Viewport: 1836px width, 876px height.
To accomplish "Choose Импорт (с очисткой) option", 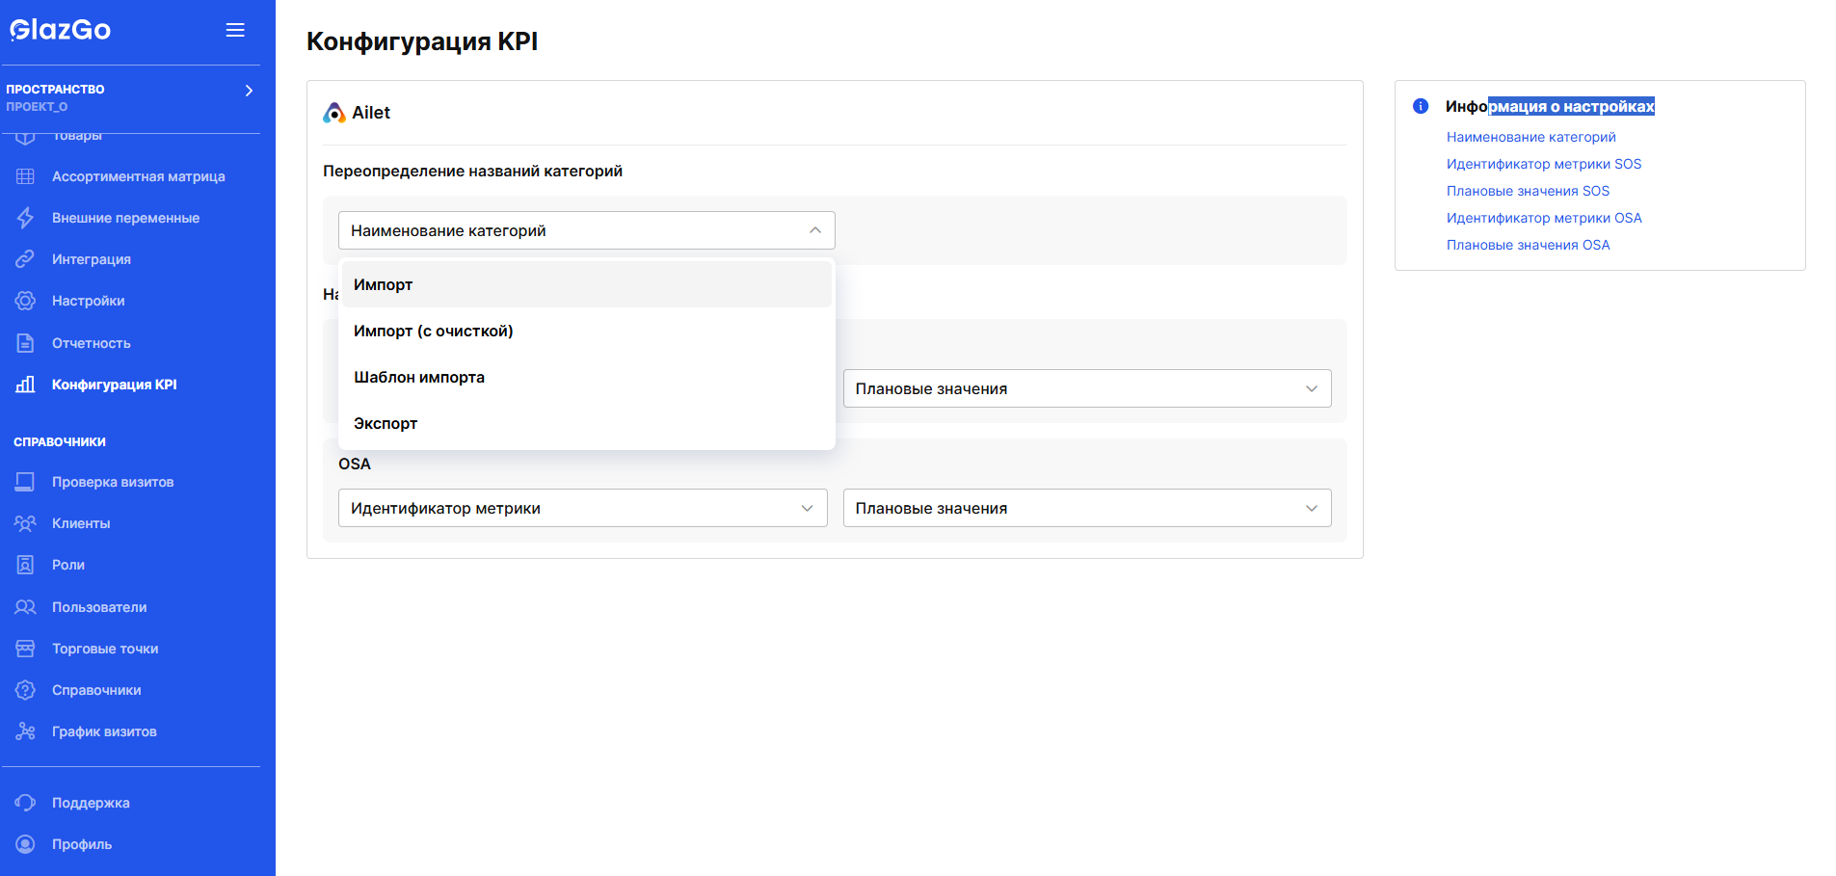I will pos(586,331).
